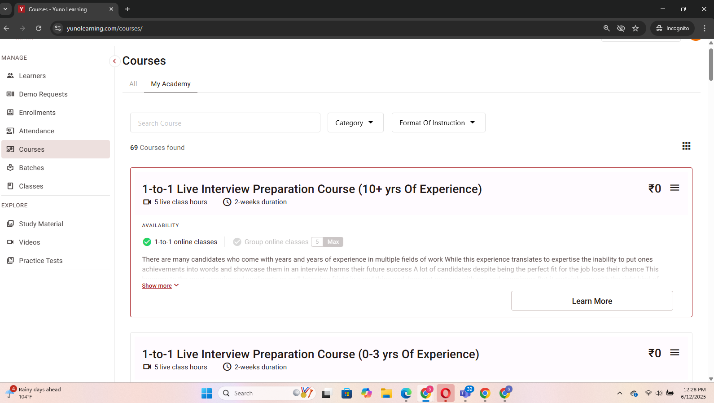The image size is (714, 403).
Task: Expand the Category dropdown
Action: pos(355,123)
